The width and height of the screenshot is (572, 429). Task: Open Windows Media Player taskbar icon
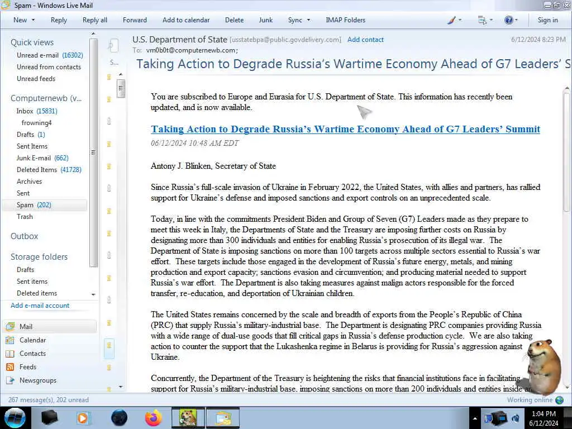pos(83,418)
